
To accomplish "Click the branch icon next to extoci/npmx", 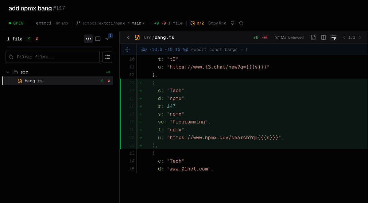I will [78, 23].
